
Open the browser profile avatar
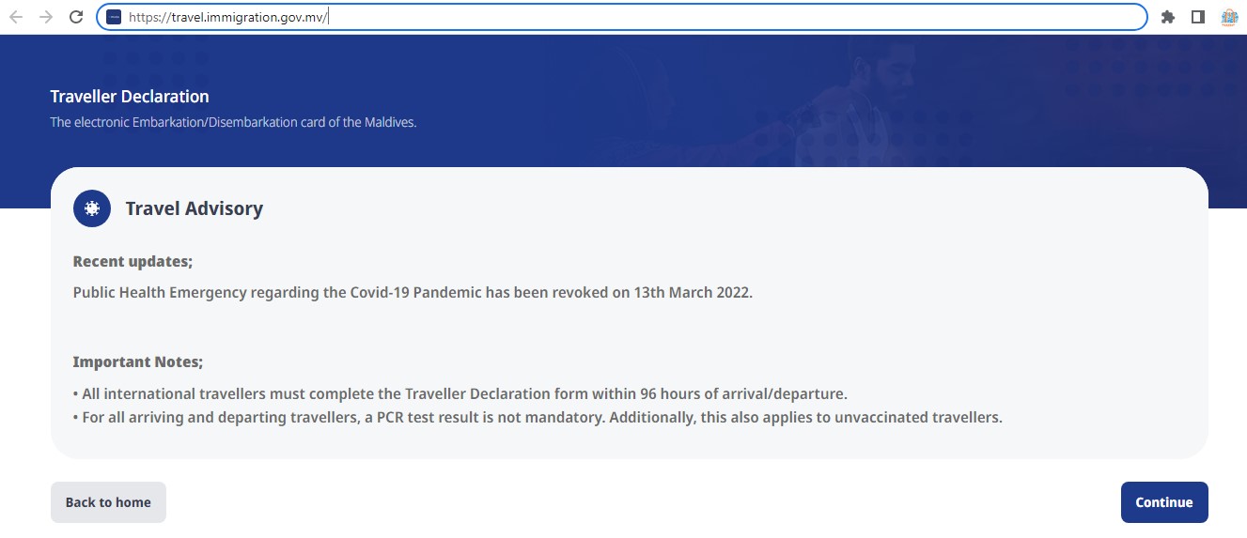point(1228,17)
